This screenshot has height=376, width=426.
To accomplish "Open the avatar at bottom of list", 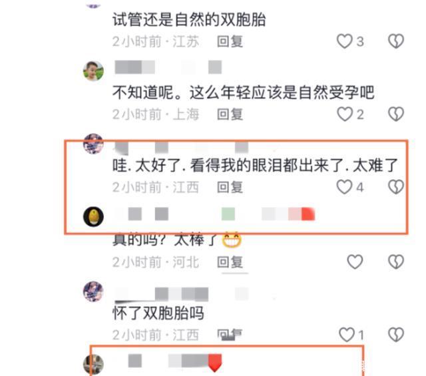I will 93,365.
